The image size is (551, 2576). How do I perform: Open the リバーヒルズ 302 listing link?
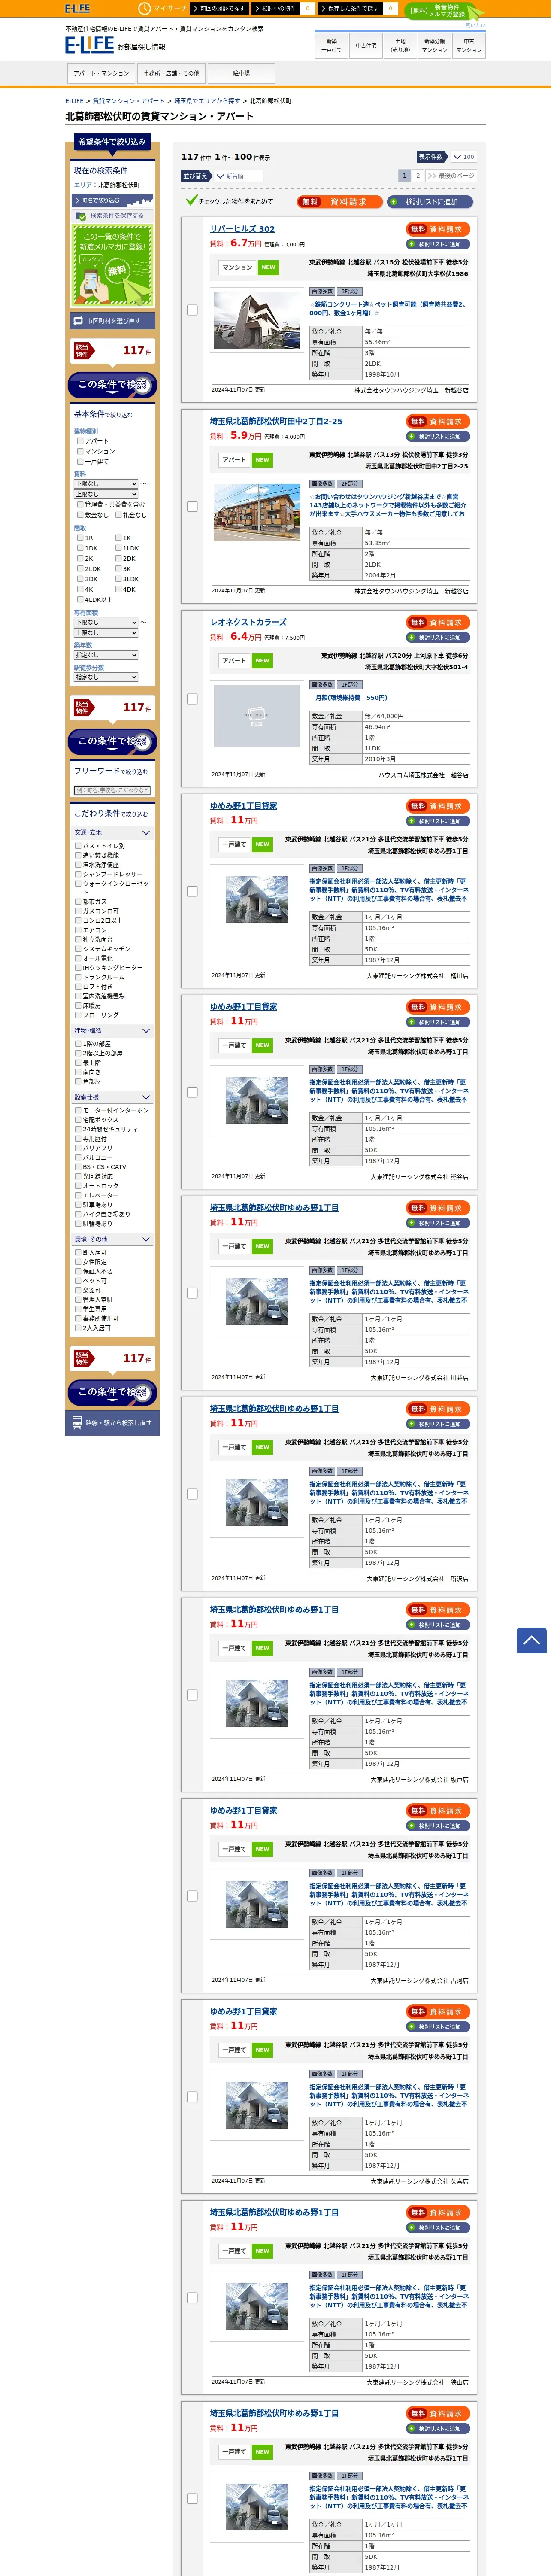point(242,229)
